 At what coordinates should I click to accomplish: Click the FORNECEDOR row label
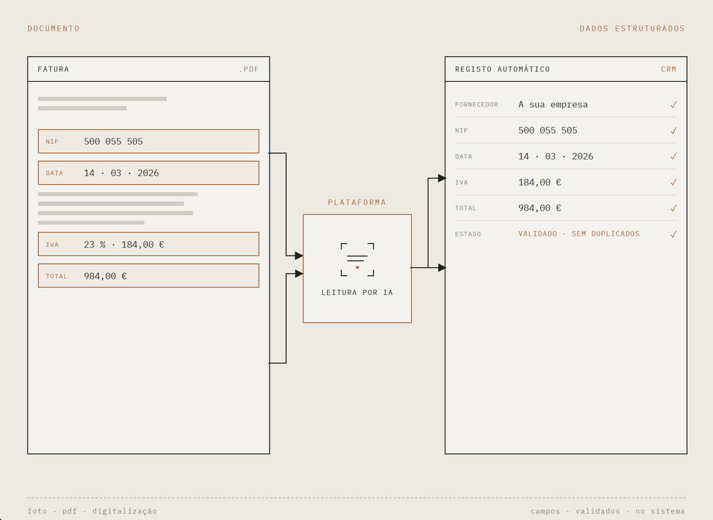click(476, 104)
